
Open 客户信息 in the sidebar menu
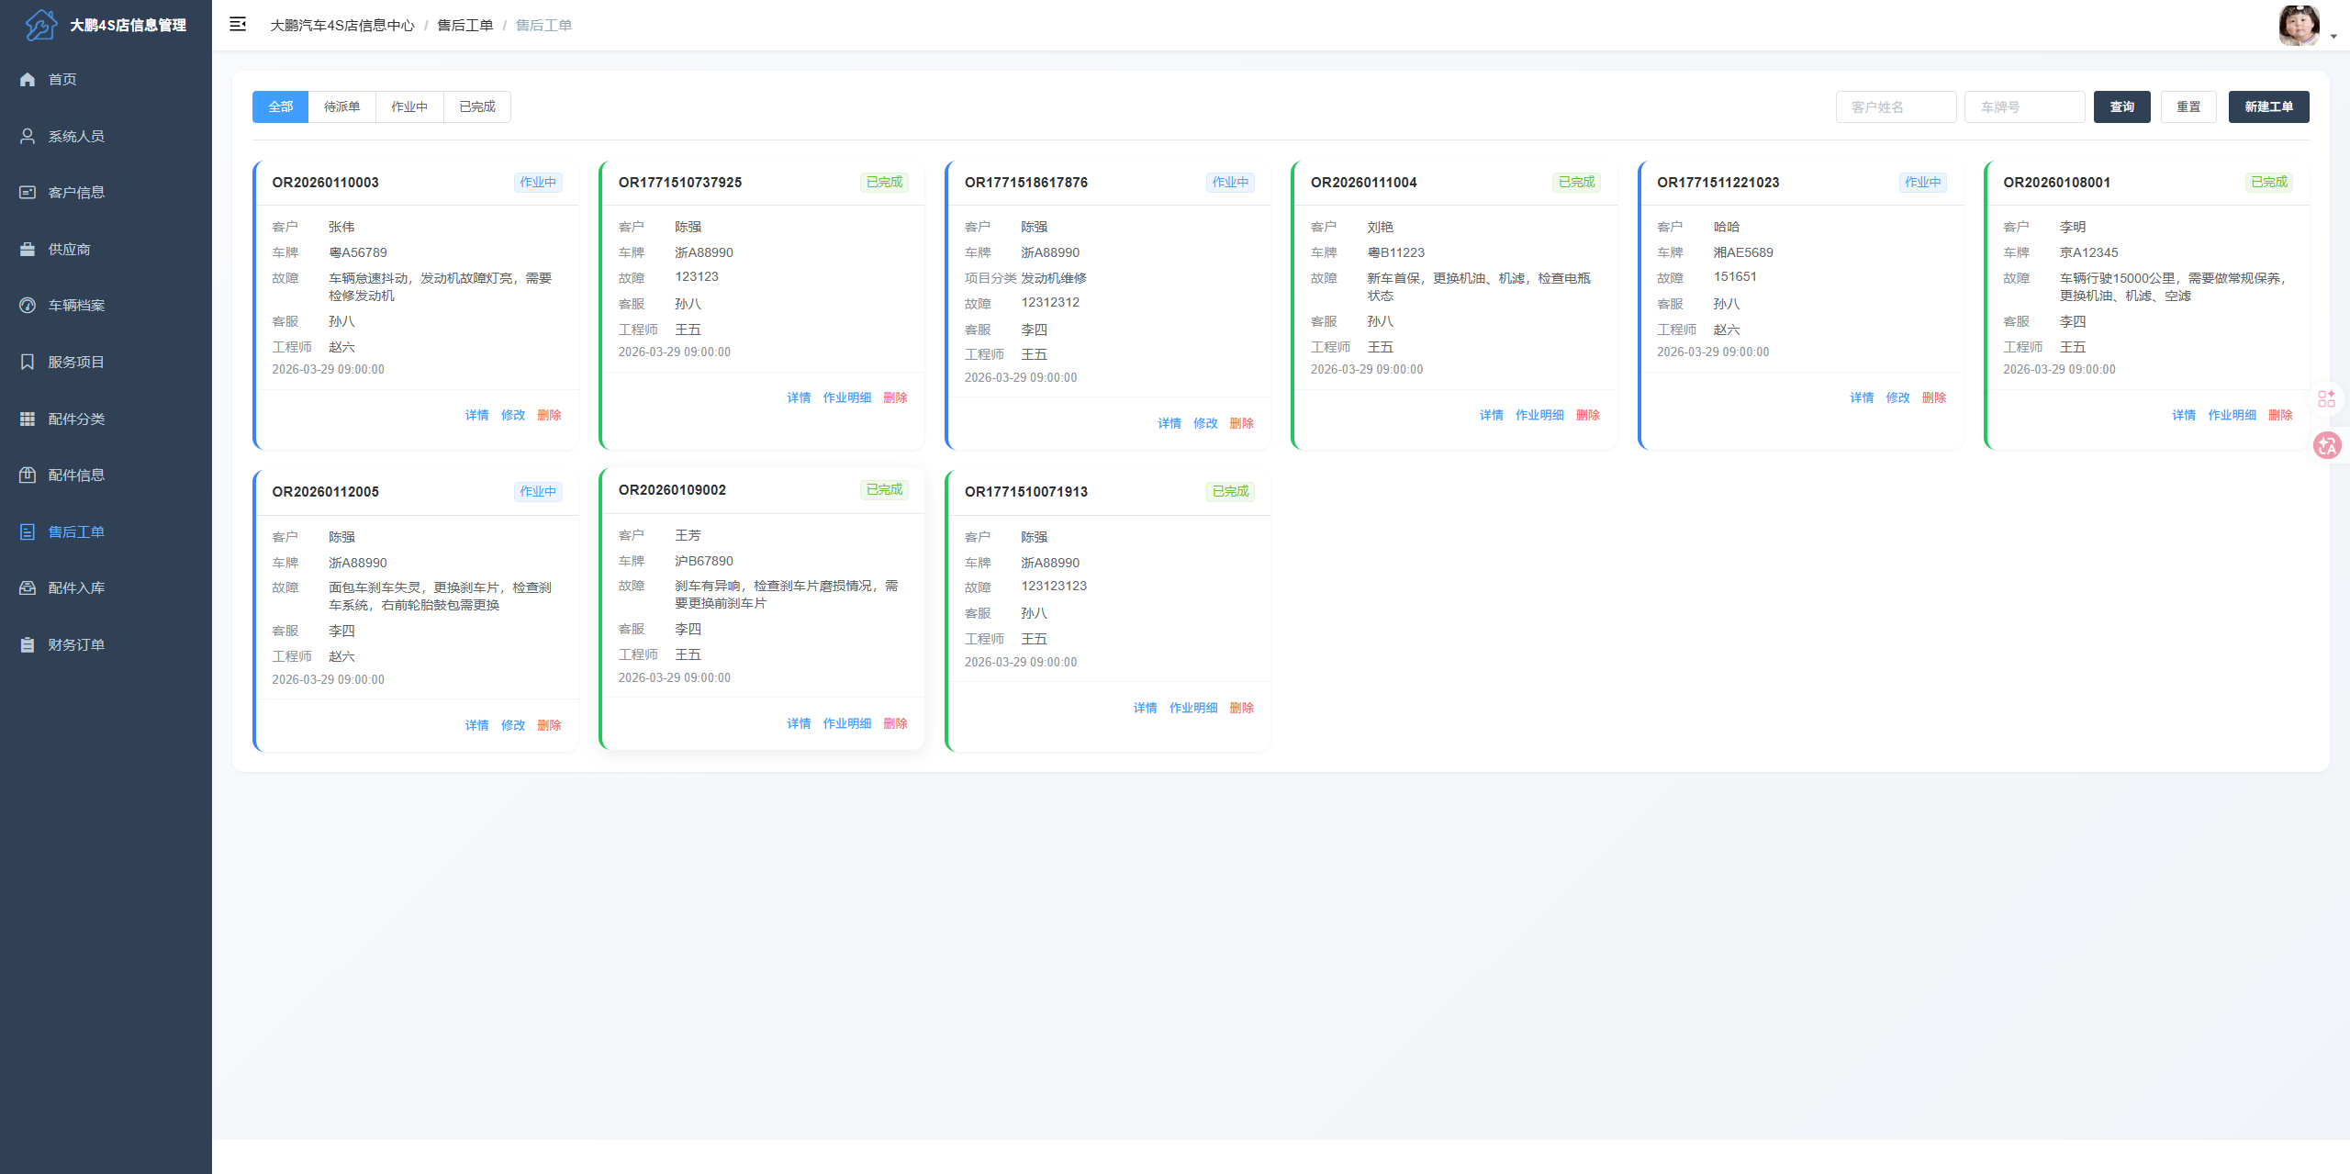106,193
